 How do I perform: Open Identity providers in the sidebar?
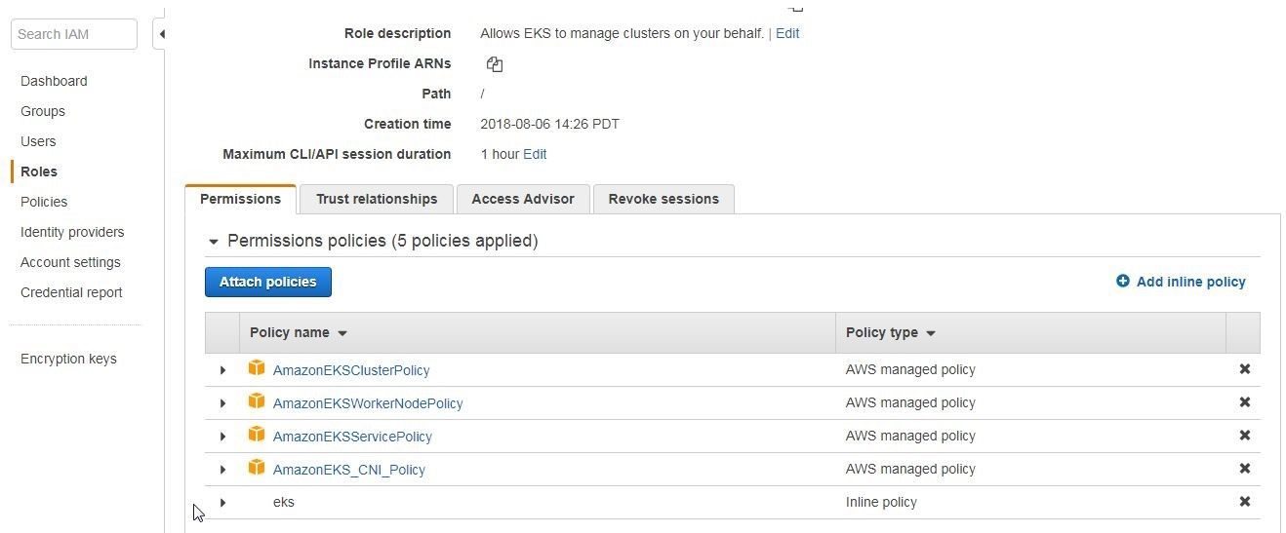coord(72,232)
